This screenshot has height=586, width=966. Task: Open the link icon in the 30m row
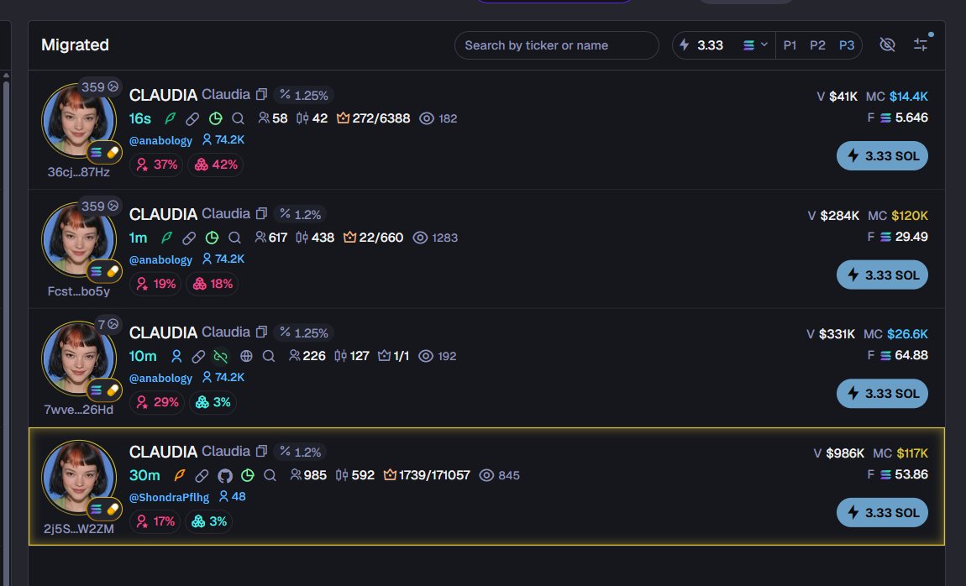[202, 475]
